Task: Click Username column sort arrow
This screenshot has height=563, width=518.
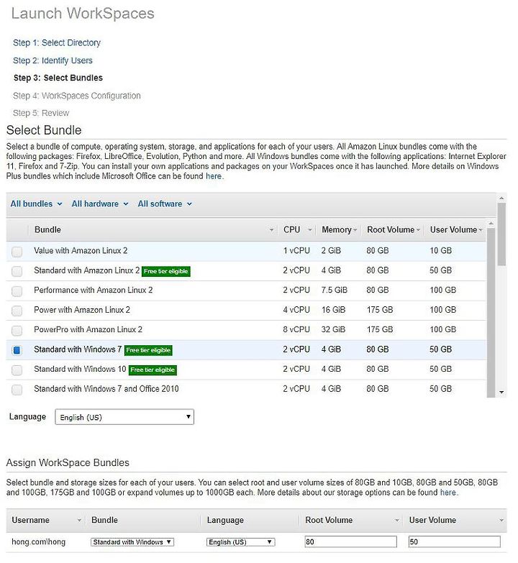Action: click(x=79, y=521)
